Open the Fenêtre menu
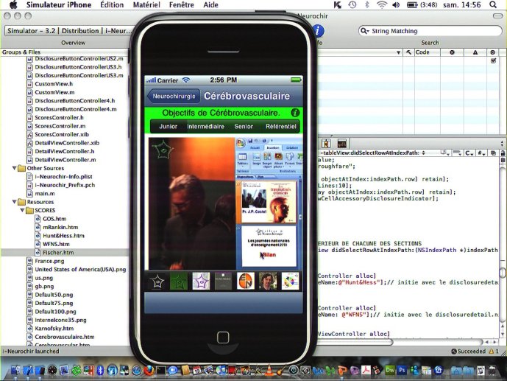 pos(182,5)
